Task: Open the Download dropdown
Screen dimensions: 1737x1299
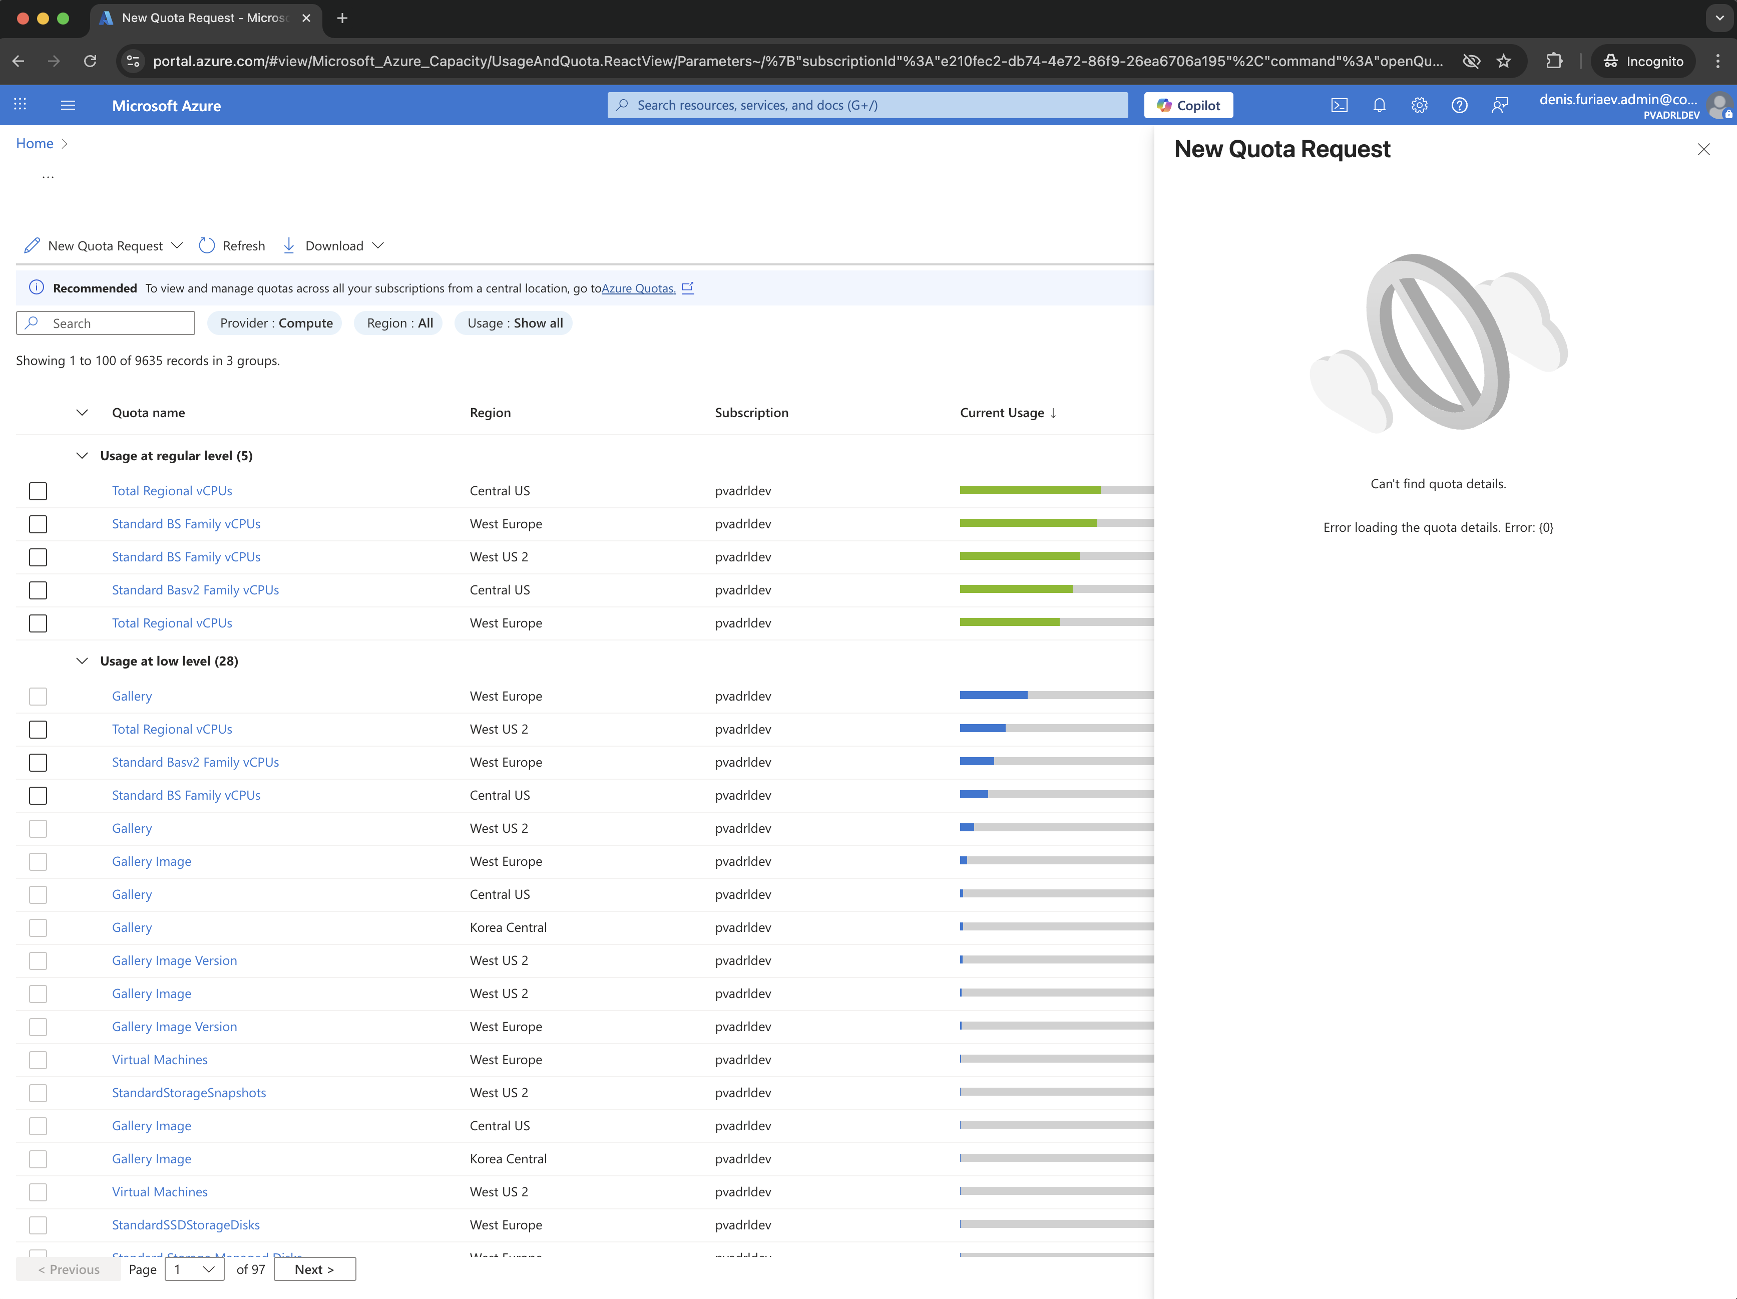Action: click(x=334, y=246)
